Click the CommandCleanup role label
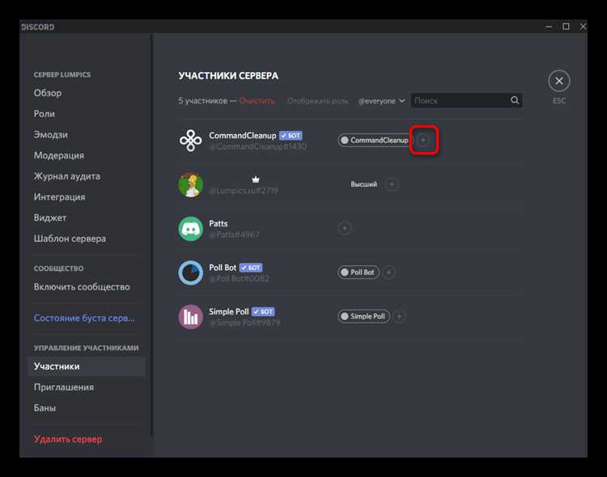This screenshot has height=477, width=607. 380,140
